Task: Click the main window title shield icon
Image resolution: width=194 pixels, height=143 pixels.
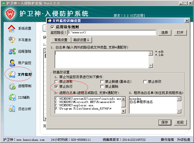Action: point(4,3)
